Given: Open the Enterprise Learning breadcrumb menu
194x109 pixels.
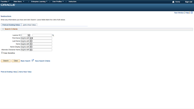Looking at the screenshot, I should click(39, 2).
